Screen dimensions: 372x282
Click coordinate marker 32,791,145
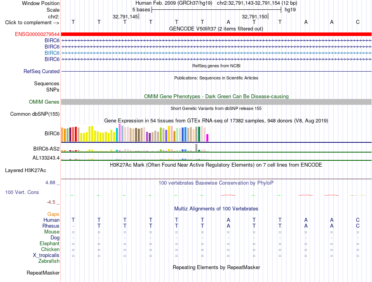click(125, 16)
